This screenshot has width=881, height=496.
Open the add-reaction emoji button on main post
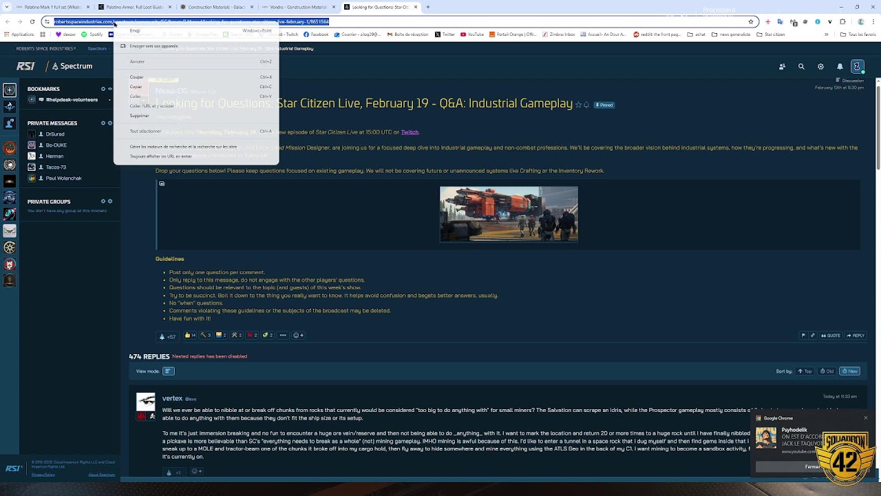[x=298, y=335]
